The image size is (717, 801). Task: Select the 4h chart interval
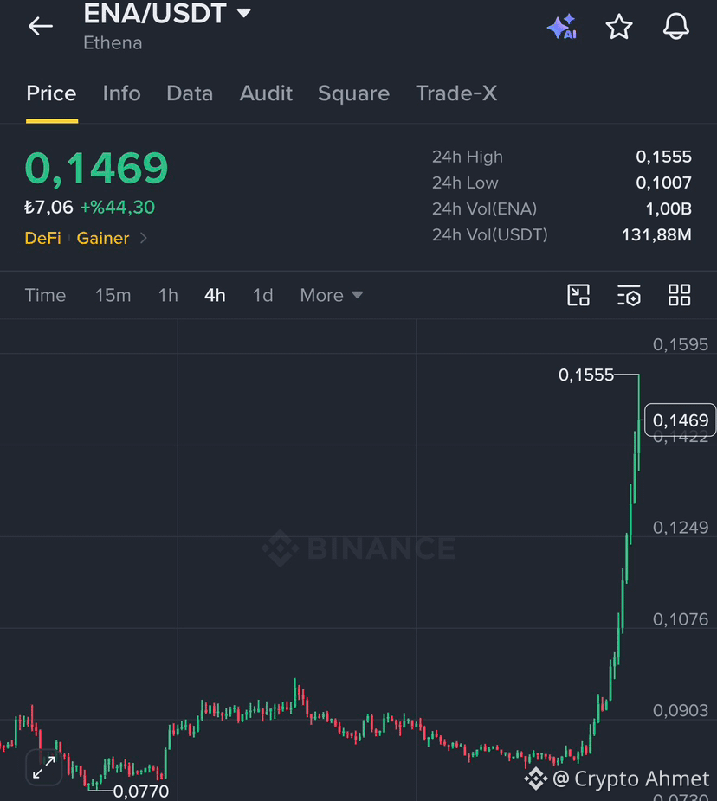pyautogui.click(x=215, y=295)
